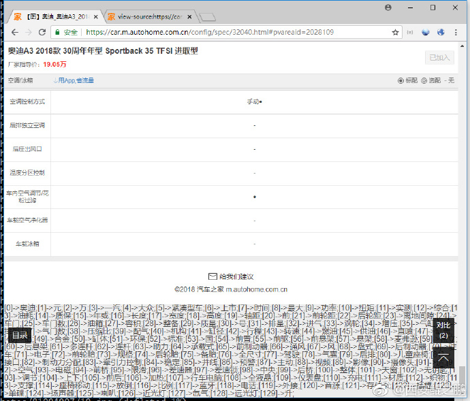Click the 空调控制方式 row label
The height and width of the screenshot is (401, 470).
(x=27, y=101)
